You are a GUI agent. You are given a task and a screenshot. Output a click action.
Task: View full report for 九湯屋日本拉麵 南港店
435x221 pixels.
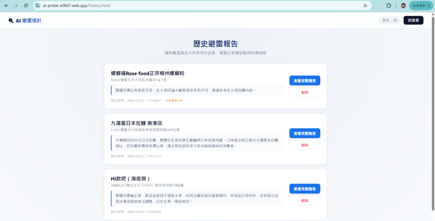point(305,133)
